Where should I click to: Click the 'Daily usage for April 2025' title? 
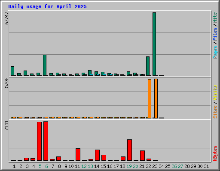47,6
